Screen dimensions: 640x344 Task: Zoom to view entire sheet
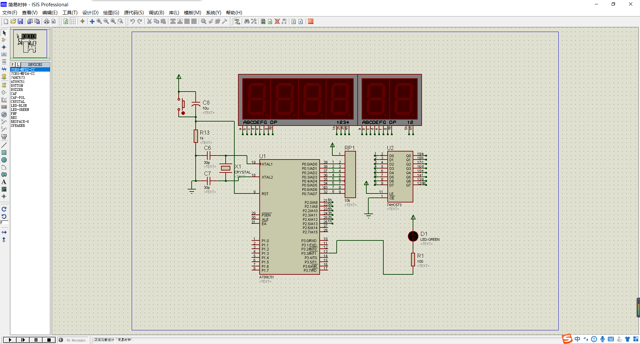[x=113, y=21]
